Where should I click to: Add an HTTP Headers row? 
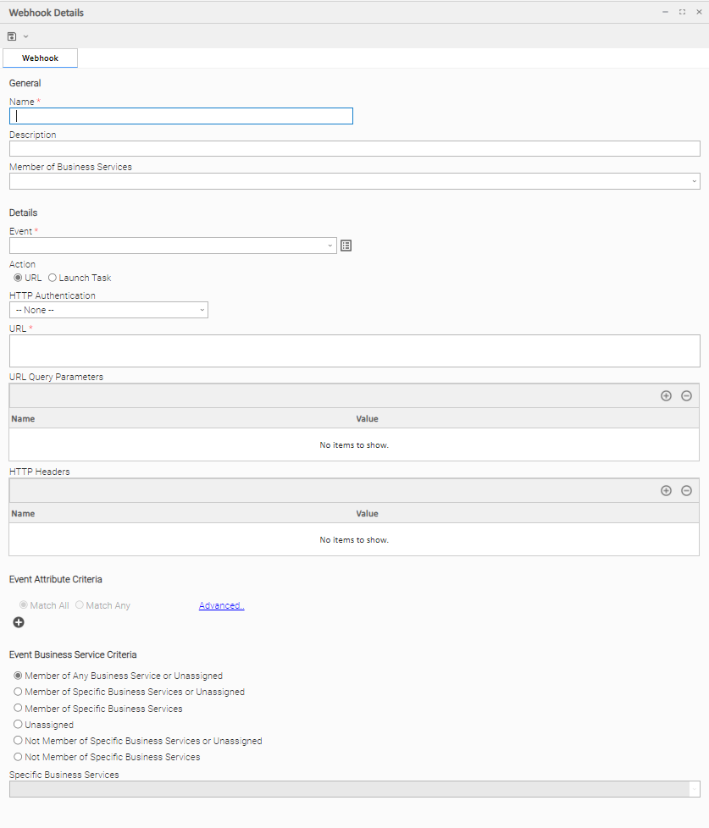pyautogui.click(x=666, y=491)
